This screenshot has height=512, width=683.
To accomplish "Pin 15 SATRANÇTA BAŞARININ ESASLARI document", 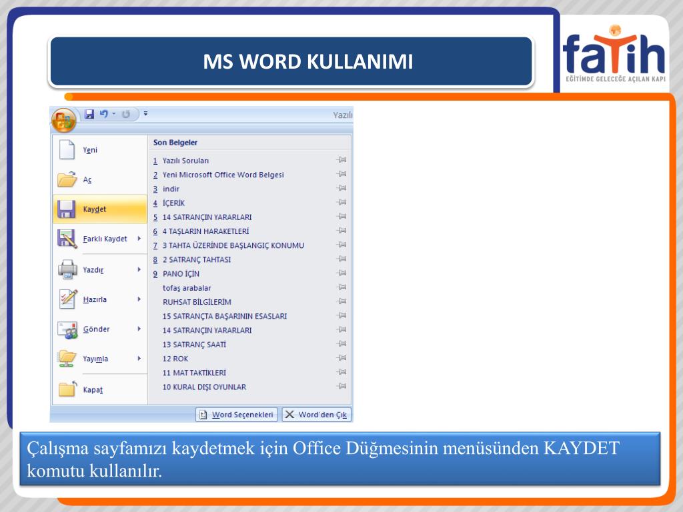I will tap(342, 315).
